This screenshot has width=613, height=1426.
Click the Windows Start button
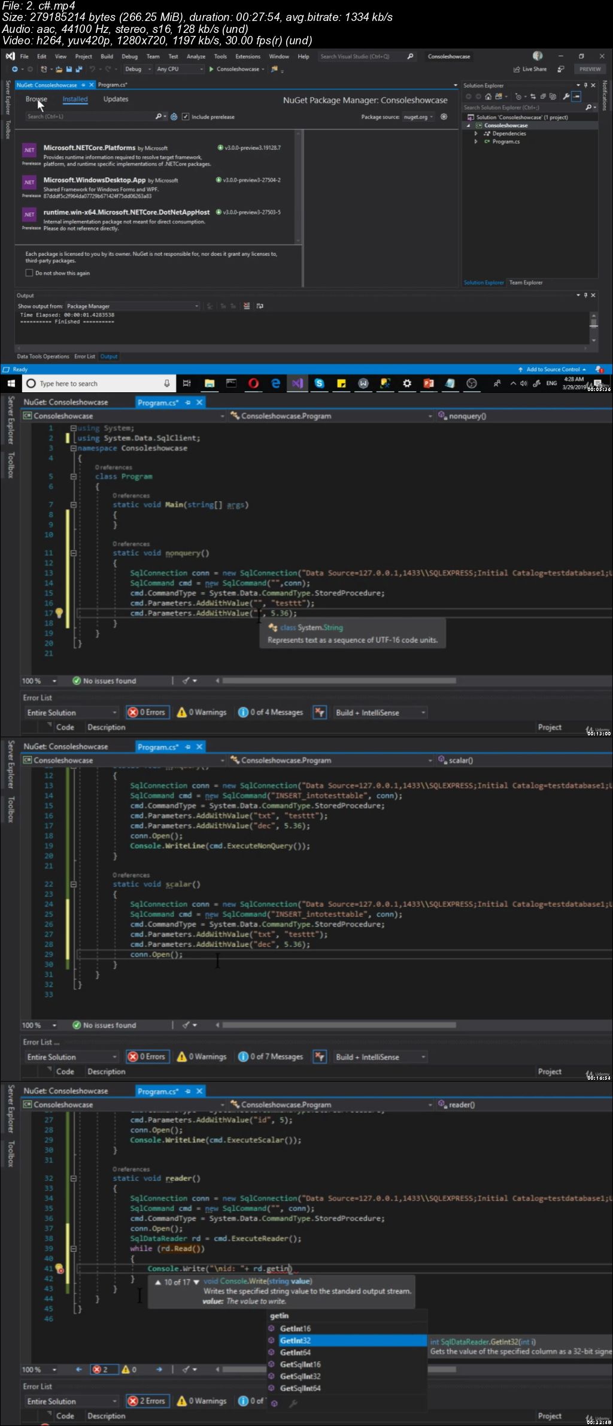pos(11,383)
